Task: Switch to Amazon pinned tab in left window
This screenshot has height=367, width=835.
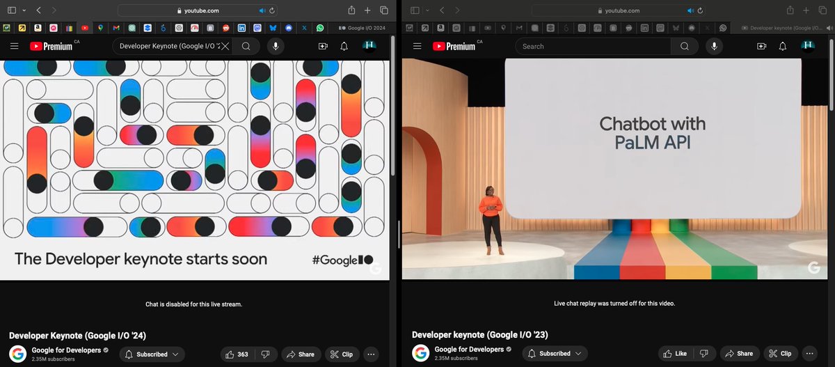Action: point(38,28)
